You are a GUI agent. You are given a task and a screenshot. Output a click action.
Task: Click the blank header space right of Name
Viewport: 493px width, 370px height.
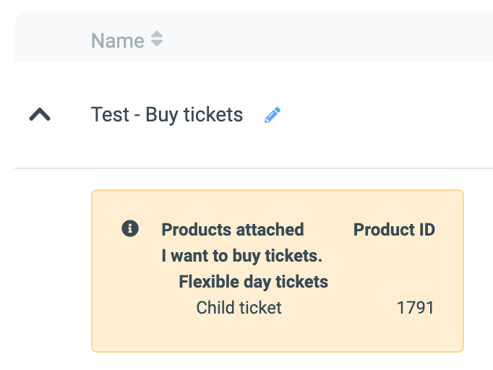click(x=325, y=40)
